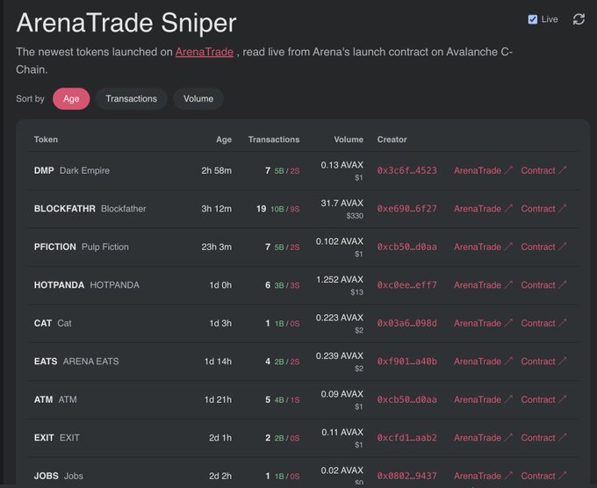The width and height of the screenshot is (597, 488).
Task: Open creator address 0x0802…9437
Action: pos(407,476)
